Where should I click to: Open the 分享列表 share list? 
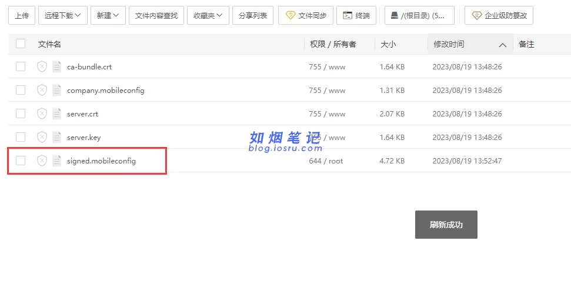(x=253, y=15)
